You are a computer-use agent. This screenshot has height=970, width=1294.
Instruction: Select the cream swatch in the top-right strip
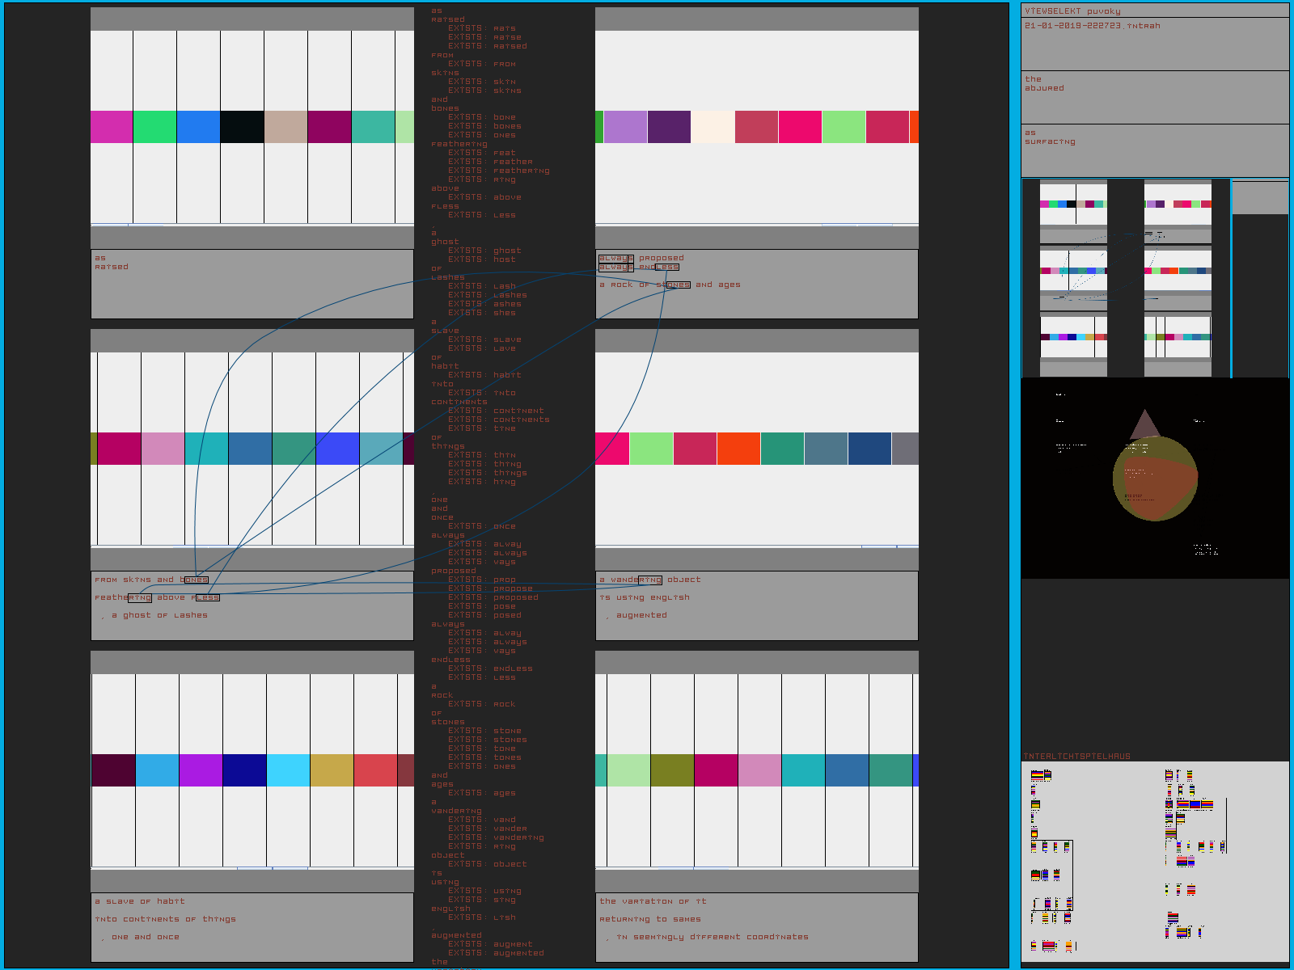(713, 127)
